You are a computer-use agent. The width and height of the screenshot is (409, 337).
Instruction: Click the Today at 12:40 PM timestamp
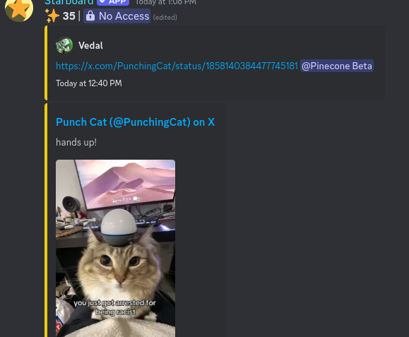tap(89, 83)
